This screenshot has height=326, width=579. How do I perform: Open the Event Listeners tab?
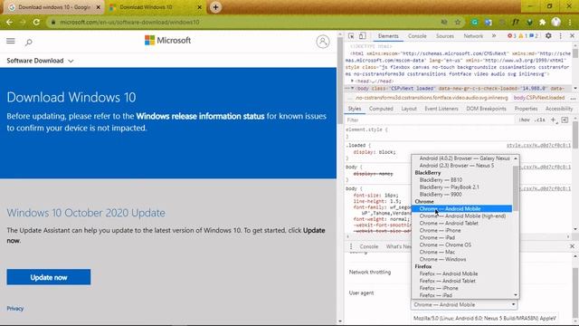coord(441,109)
